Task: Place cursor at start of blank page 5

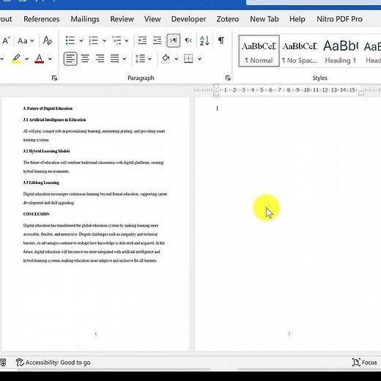Action: click(x=217, y=108)
